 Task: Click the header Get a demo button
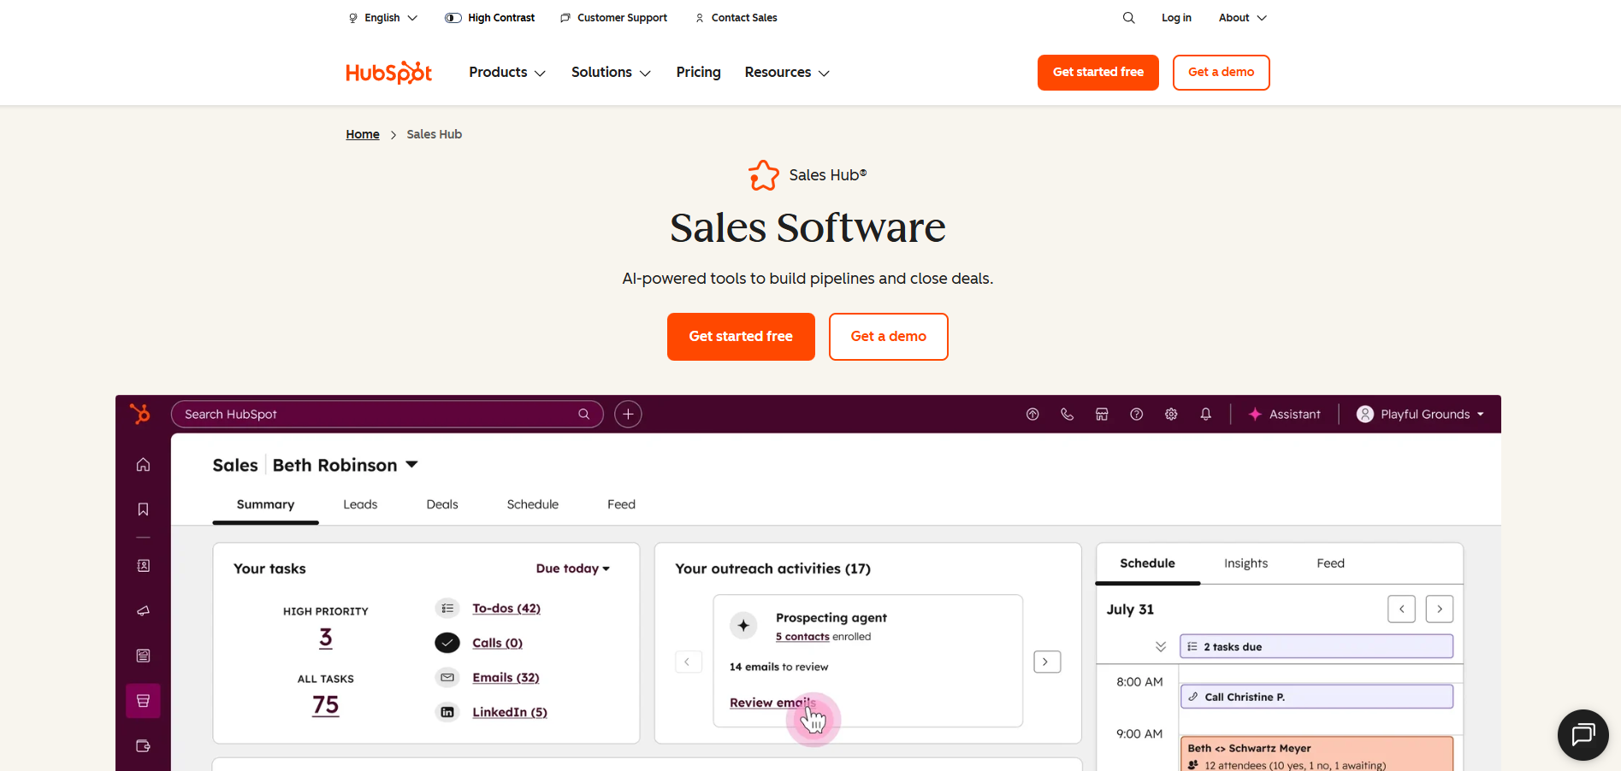1221,73
